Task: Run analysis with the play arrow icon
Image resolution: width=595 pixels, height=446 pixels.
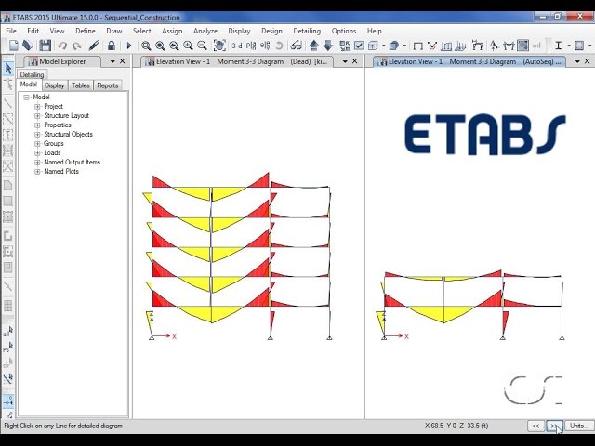Action: tap(129, 46)
